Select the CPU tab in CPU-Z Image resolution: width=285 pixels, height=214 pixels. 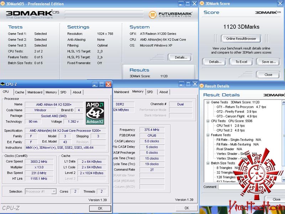click(6, 92)
